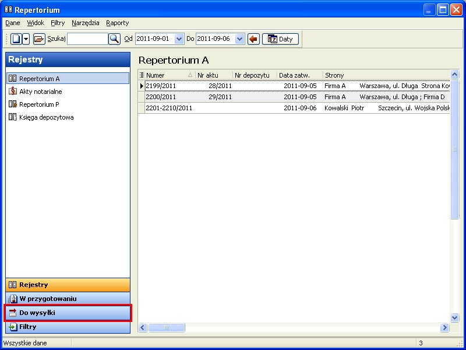Switch to W przygotowaniu panel
466x350 pixels.
pos(68,299)
